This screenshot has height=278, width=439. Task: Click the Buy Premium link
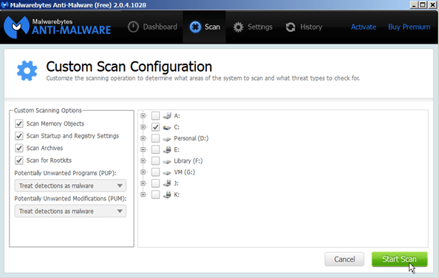(409, 27)
